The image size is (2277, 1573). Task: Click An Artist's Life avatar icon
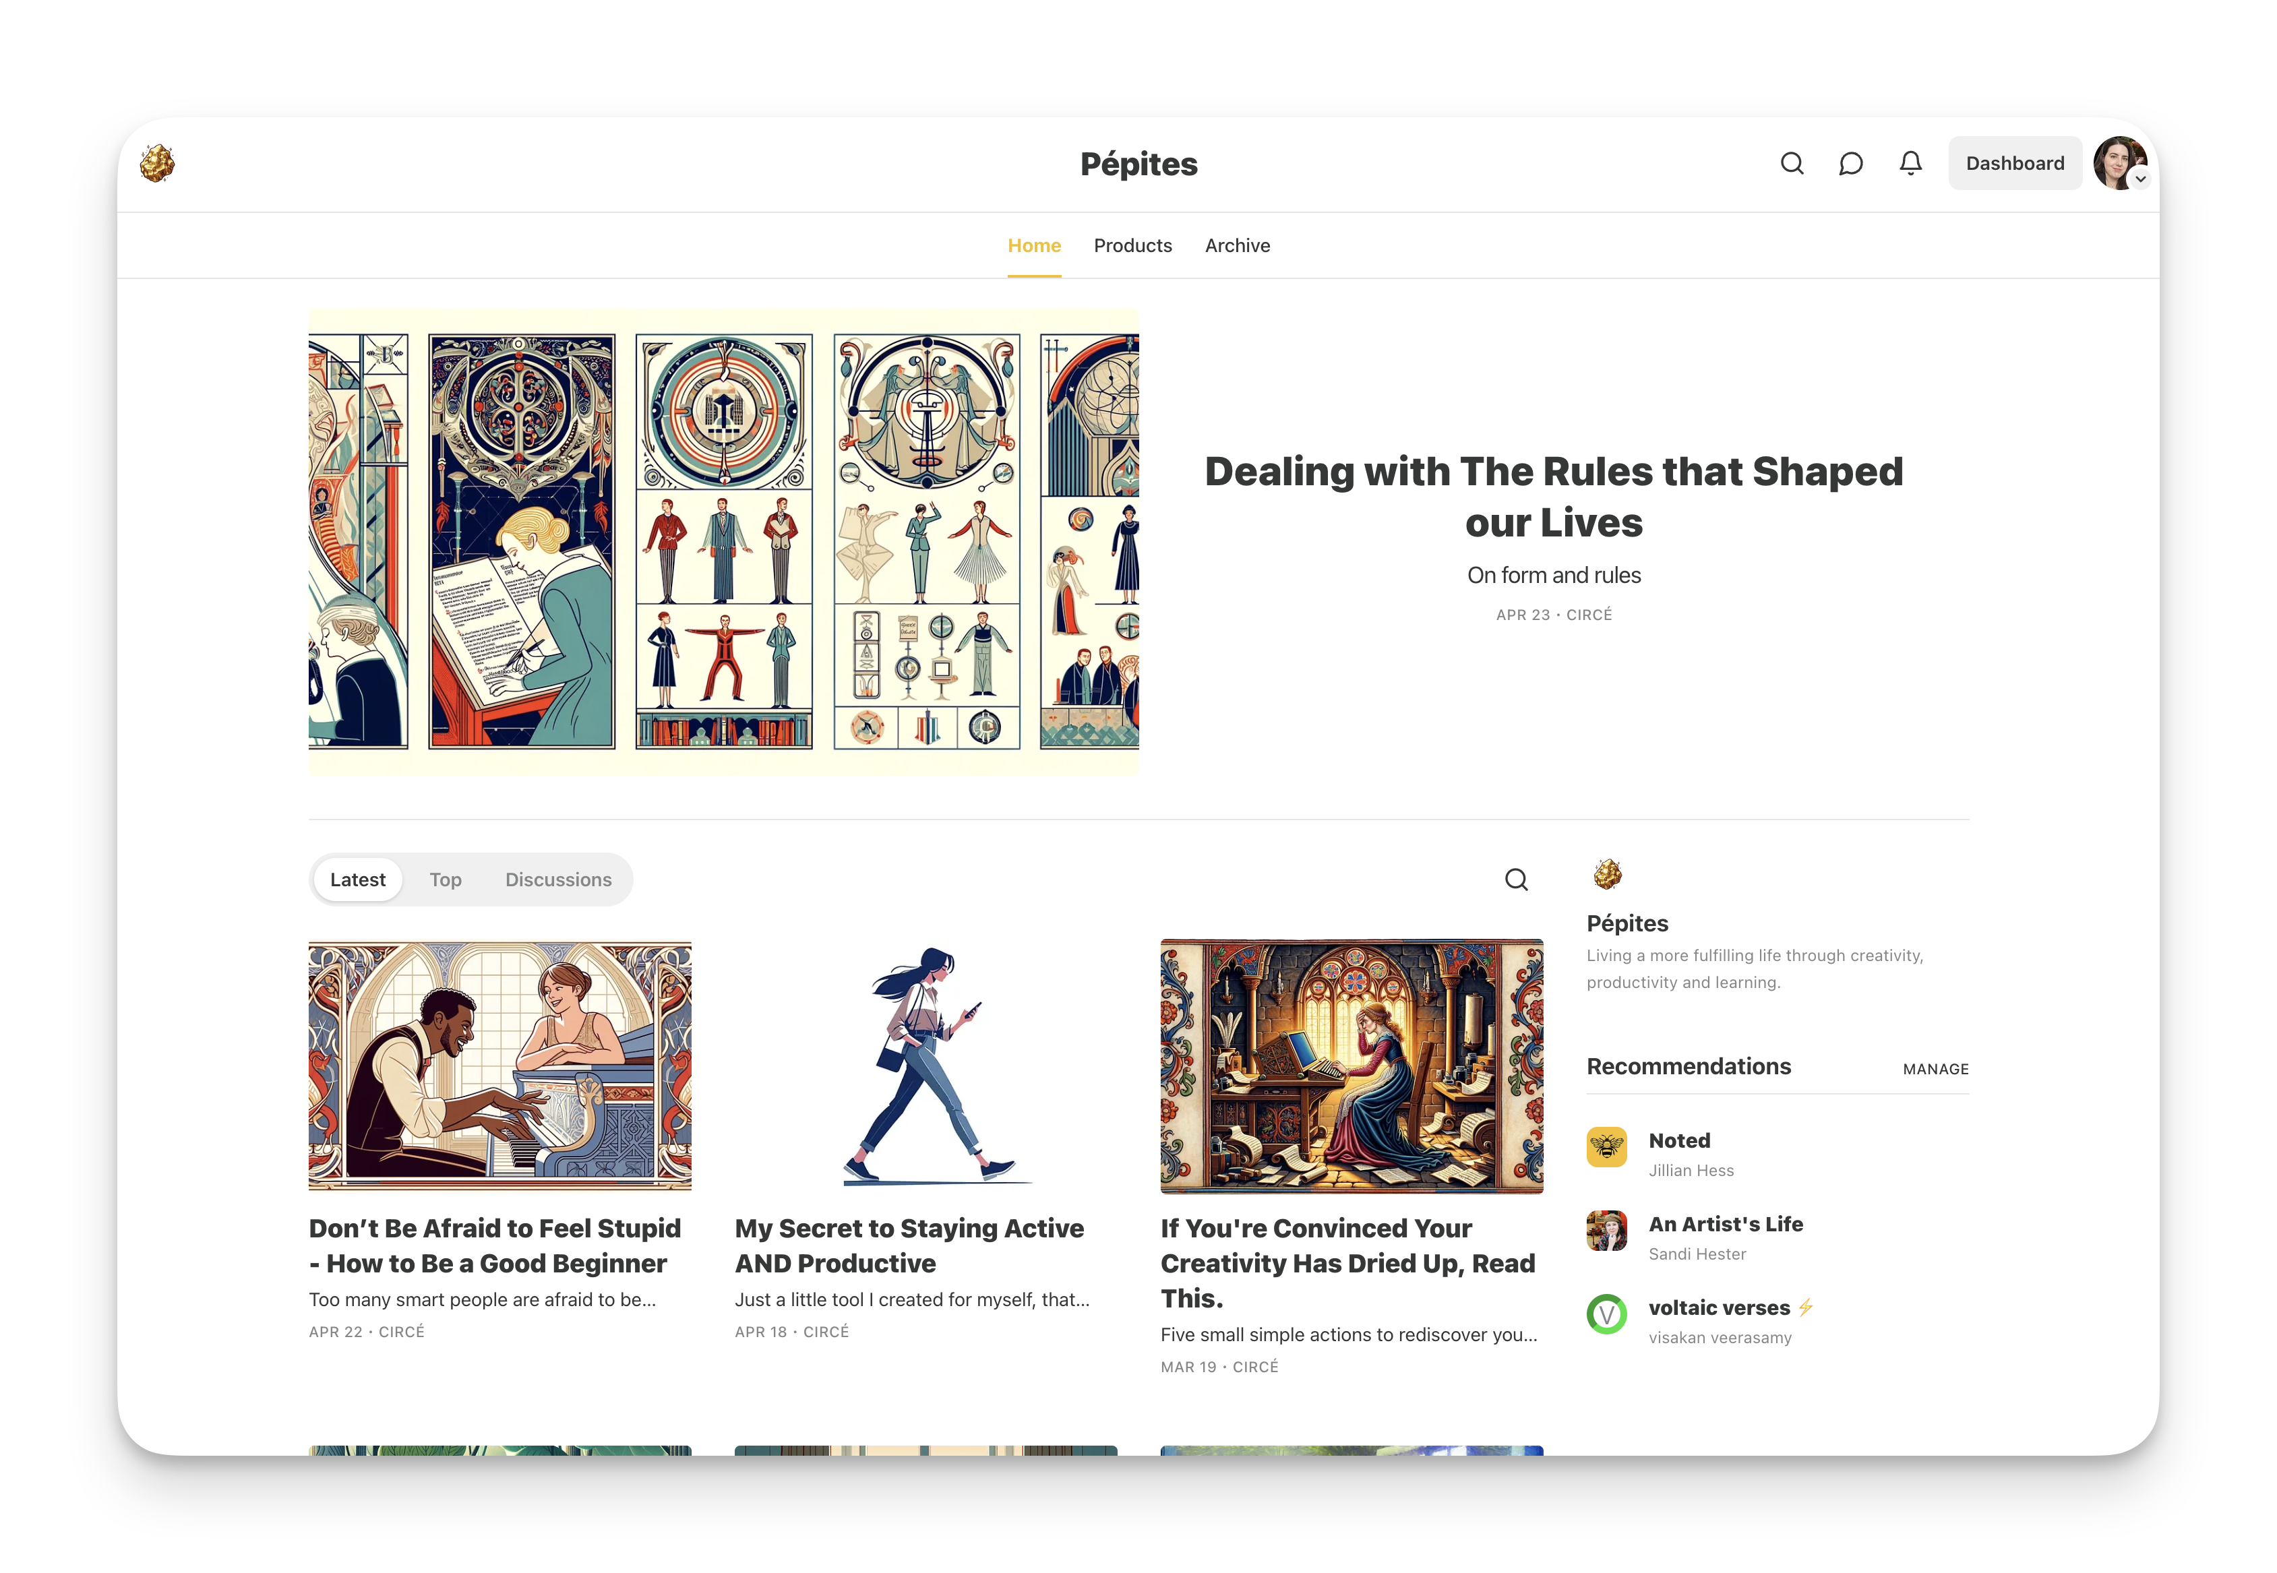pyautogui.click(x=1607, y=1231)
